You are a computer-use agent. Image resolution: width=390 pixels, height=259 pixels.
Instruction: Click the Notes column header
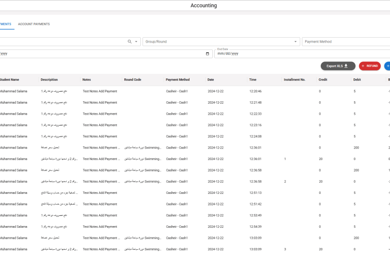(x=87, y=80)
